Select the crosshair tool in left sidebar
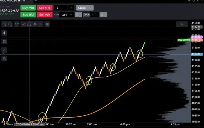Viewport: 204px width, 128px height. click(4, 33)
